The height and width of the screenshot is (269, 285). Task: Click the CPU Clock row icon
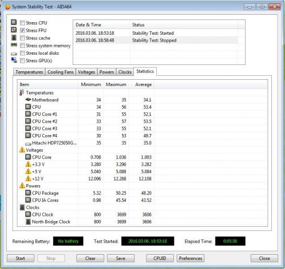(x=28, y=214)
